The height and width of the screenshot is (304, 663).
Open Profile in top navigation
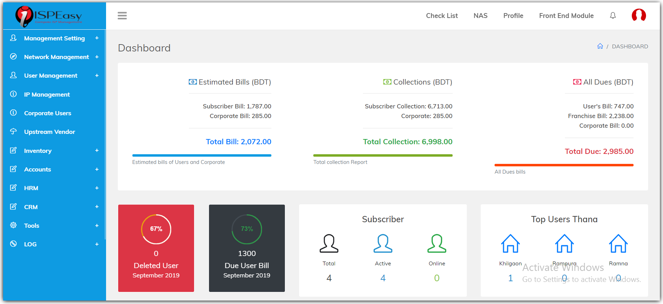(513, 16)
